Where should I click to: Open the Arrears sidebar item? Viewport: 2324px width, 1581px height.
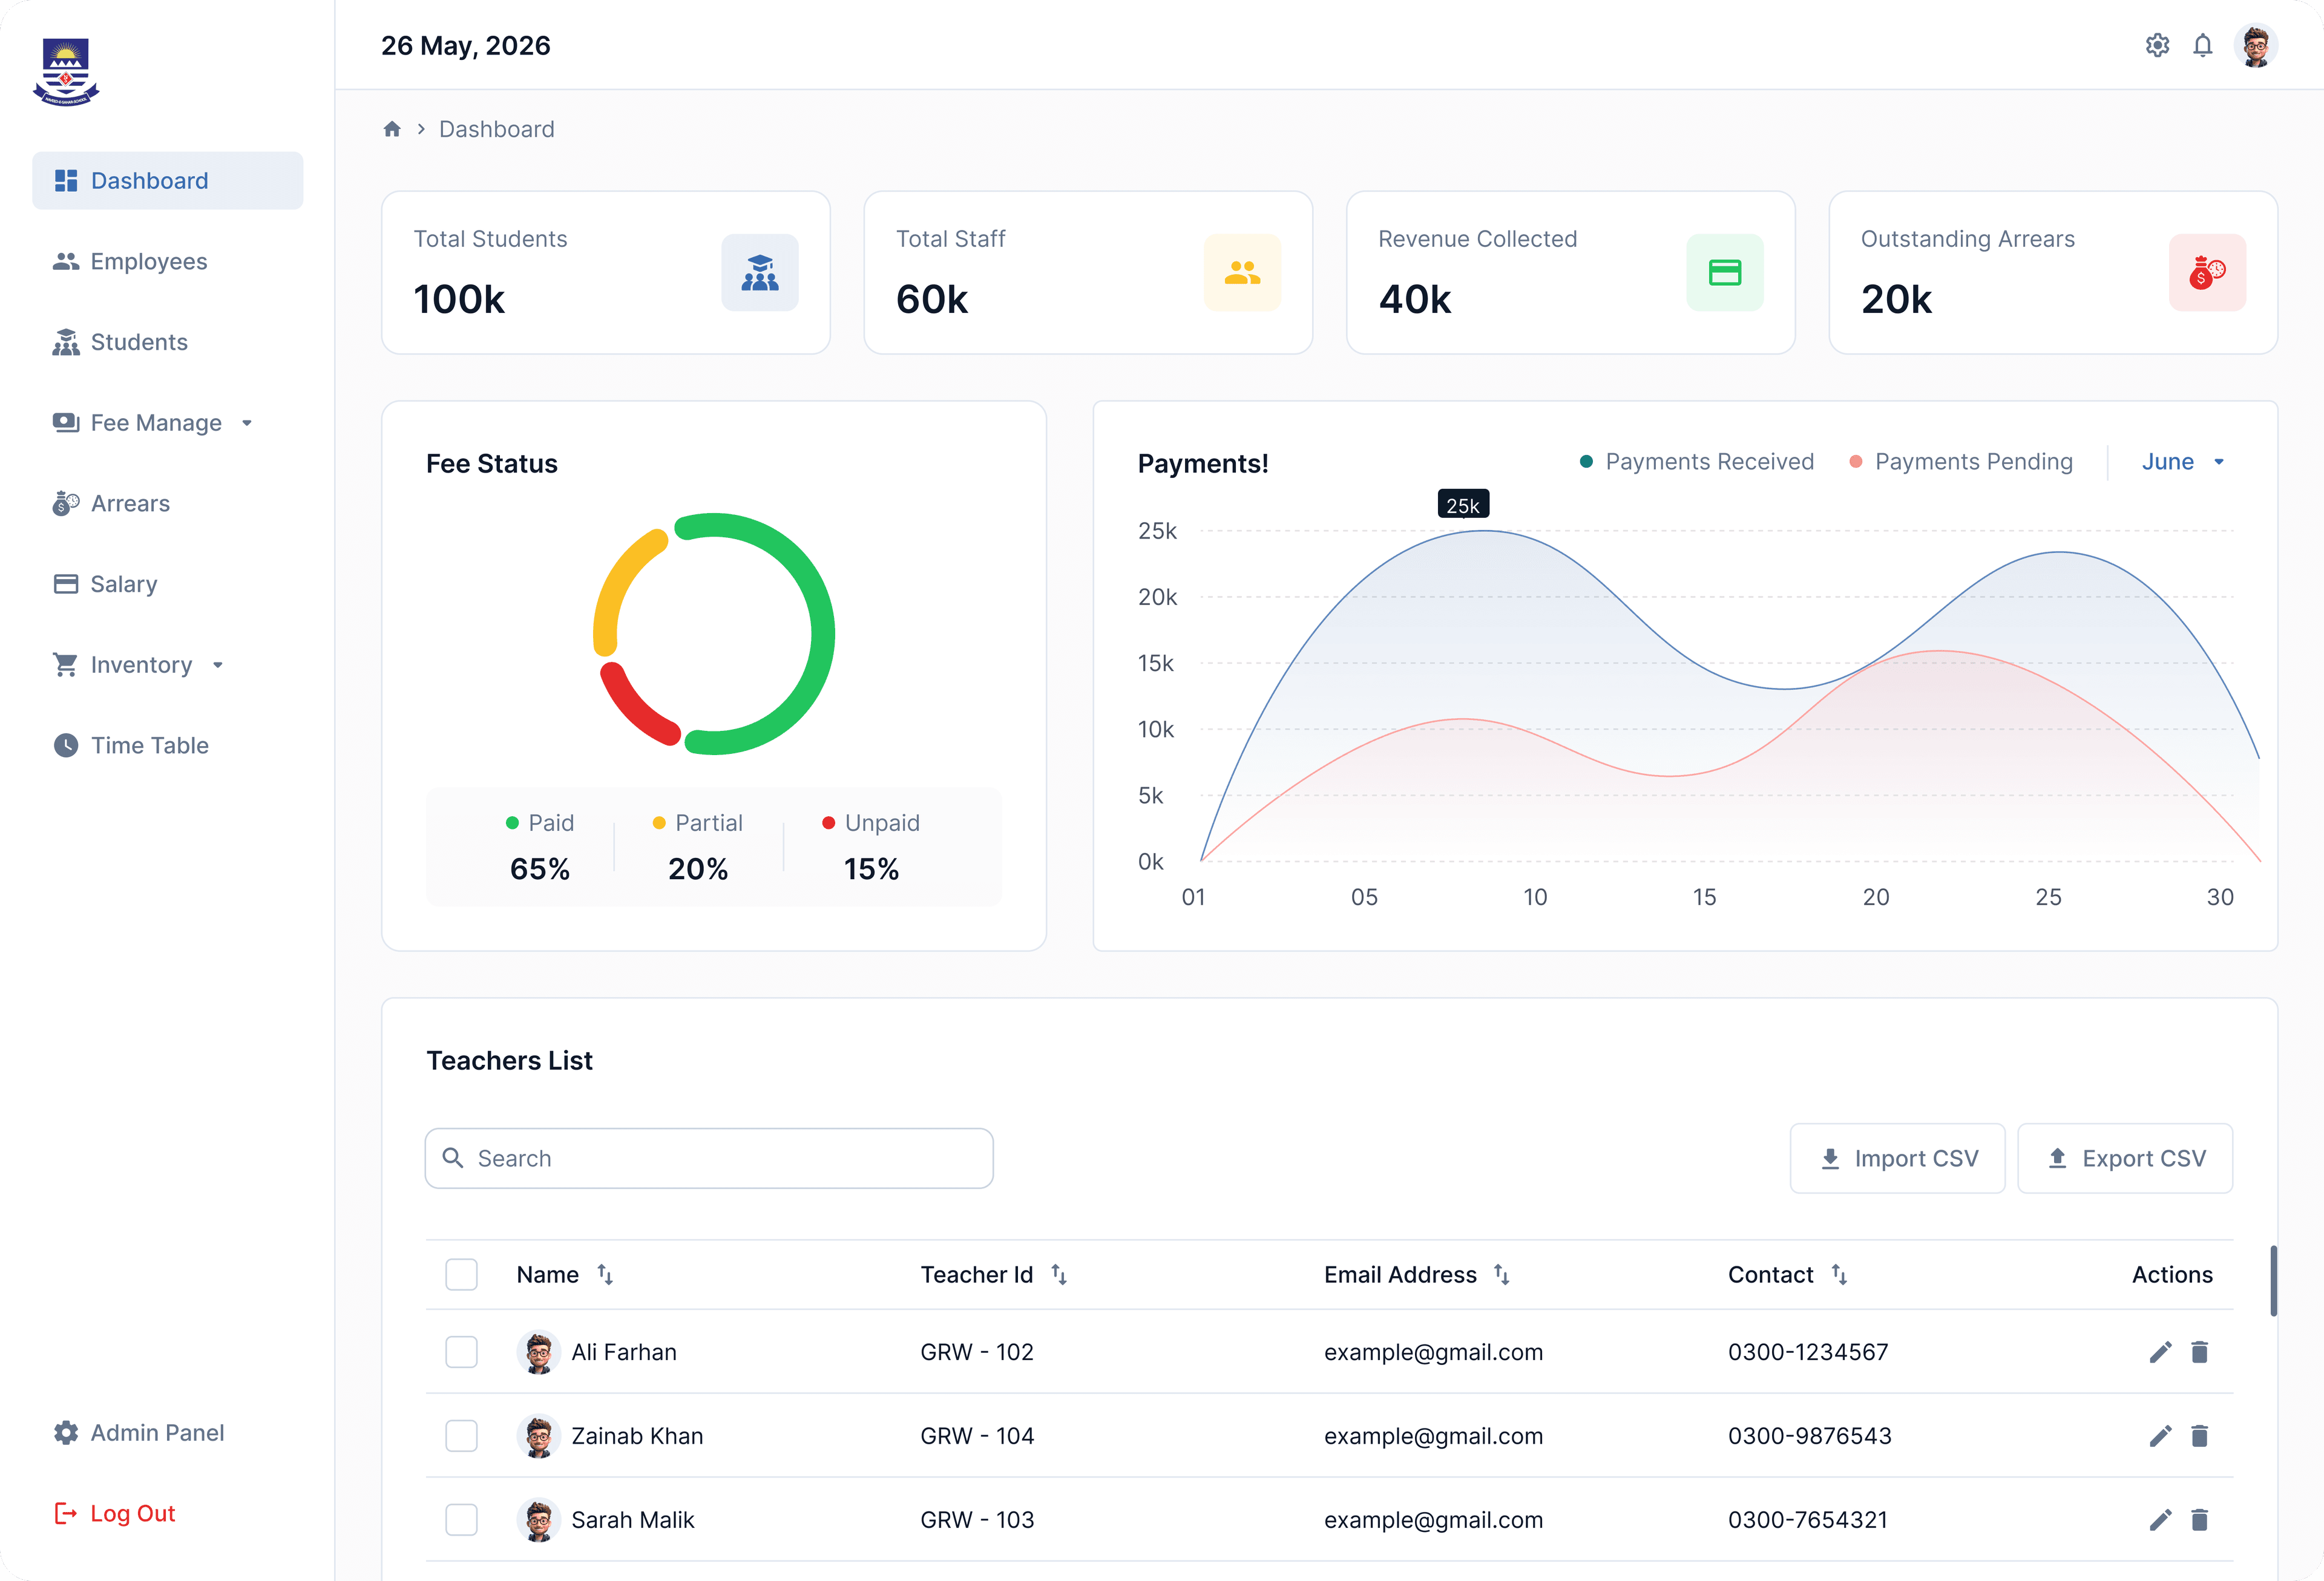coord(111,503)
